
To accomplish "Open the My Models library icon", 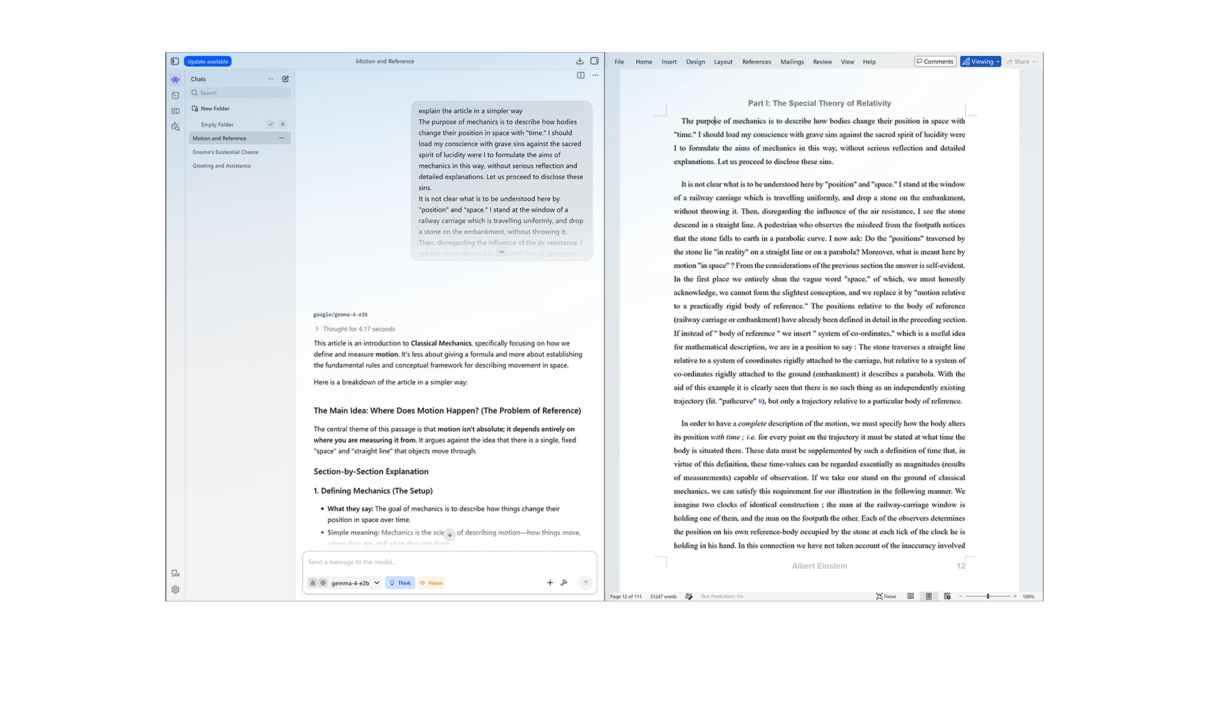I will tap(176, 111).
